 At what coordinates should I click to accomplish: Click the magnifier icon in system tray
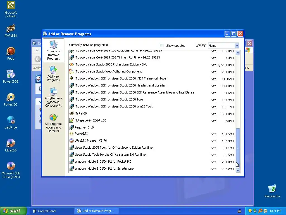[260, 211]
